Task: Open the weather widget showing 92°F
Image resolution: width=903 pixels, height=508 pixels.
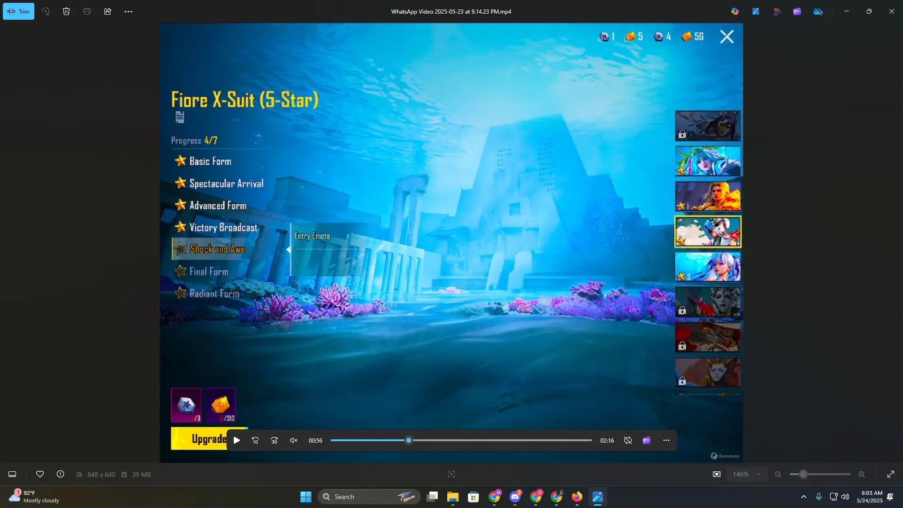Action: click(x=34, y=497)
